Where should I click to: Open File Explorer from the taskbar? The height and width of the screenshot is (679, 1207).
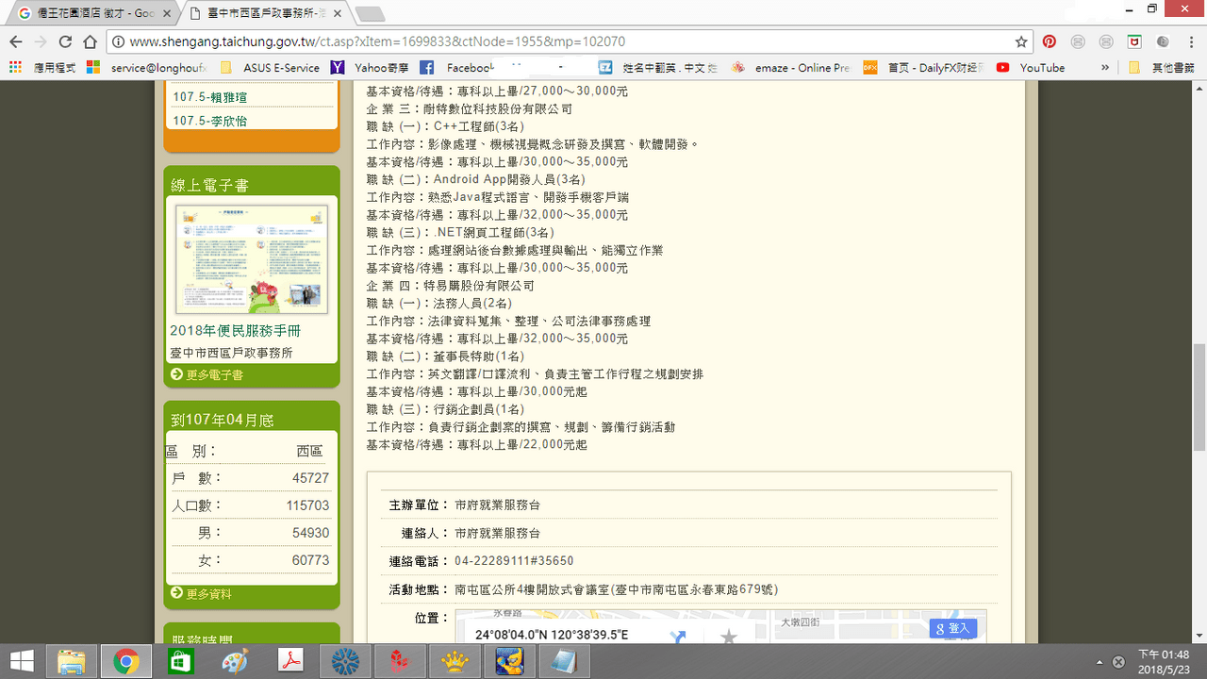72,661
